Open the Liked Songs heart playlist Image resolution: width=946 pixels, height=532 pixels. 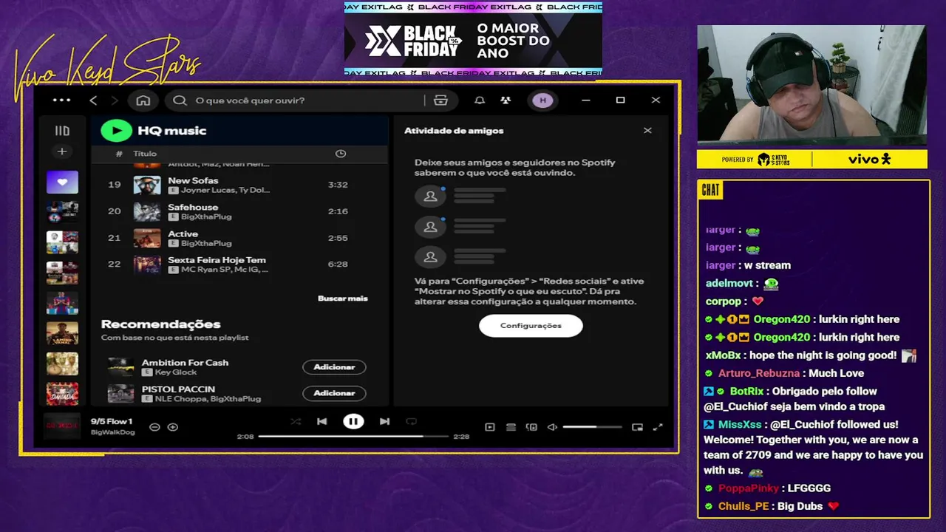[62, 182]
